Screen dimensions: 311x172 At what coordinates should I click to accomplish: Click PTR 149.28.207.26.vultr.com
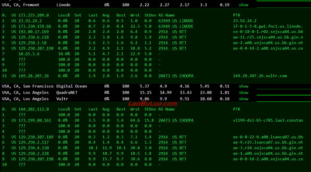coord(260,76)
